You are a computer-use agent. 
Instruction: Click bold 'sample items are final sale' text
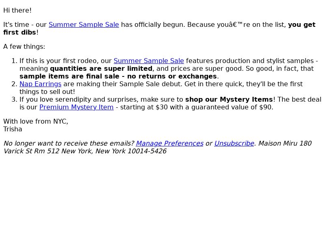(69, 76)
